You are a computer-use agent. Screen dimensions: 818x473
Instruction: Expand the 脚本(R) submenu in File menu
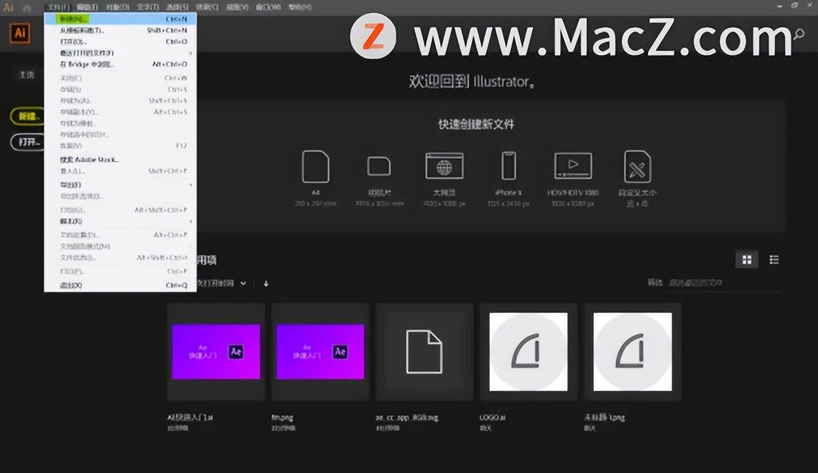click(x=120, y=221)
